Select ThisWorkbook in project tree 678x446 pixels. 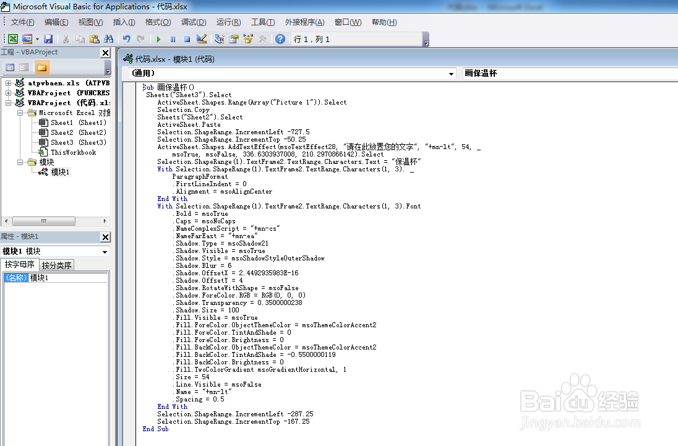click(73, 152)
